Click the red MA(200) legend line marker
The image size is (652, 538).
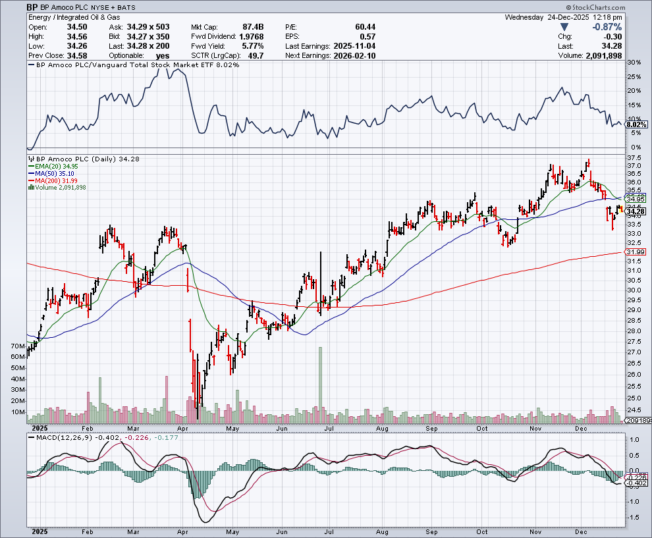point(30,182)
